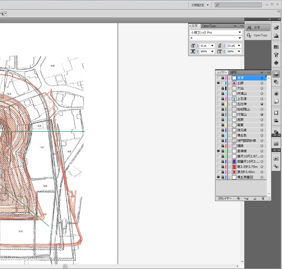Open the Symbols panel club icon
This screenshot has height=269, width=282.
coord(276,63)
